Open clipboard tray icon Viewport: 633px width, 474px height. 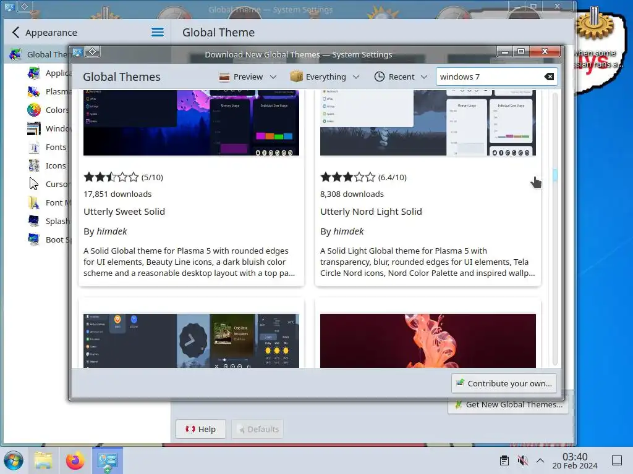[x=504, y=460]
